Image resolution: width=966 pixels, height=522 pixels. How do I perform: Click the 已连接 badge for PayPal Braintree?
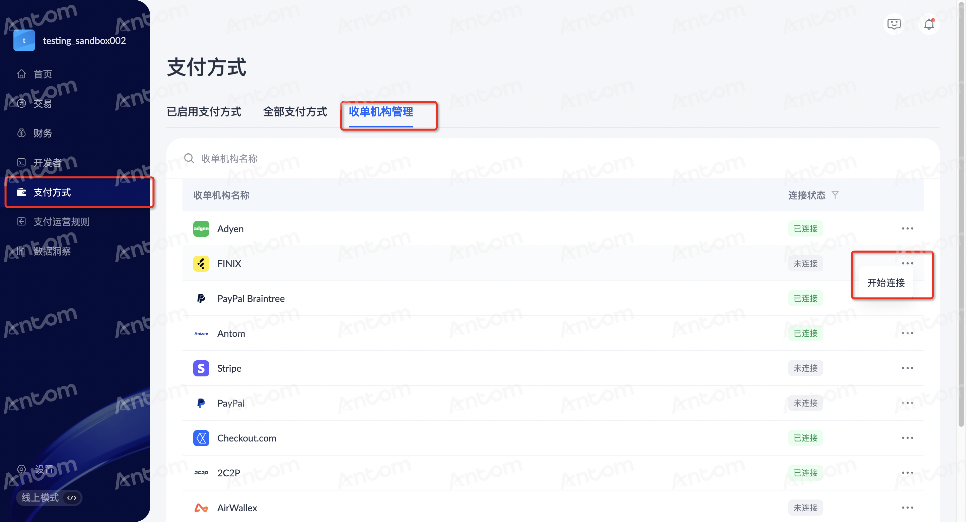(805, 299)
